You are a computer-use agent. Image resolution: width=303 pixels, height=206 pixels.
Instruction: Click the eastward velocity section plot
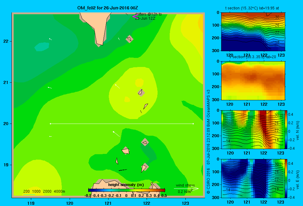(x=253, y=178)
